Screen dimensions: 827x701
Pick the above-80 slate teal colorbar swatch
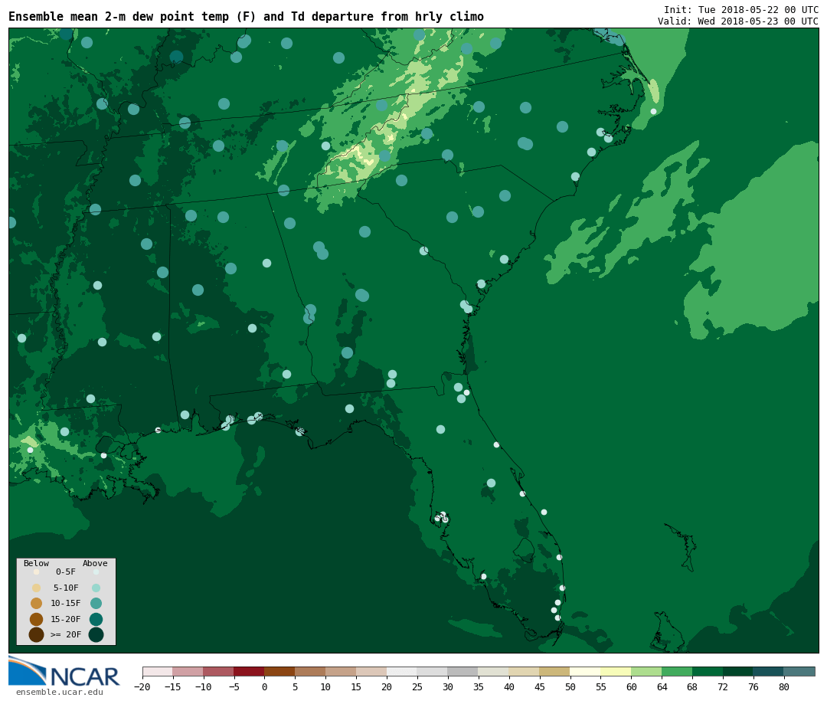tap(799, 671)
